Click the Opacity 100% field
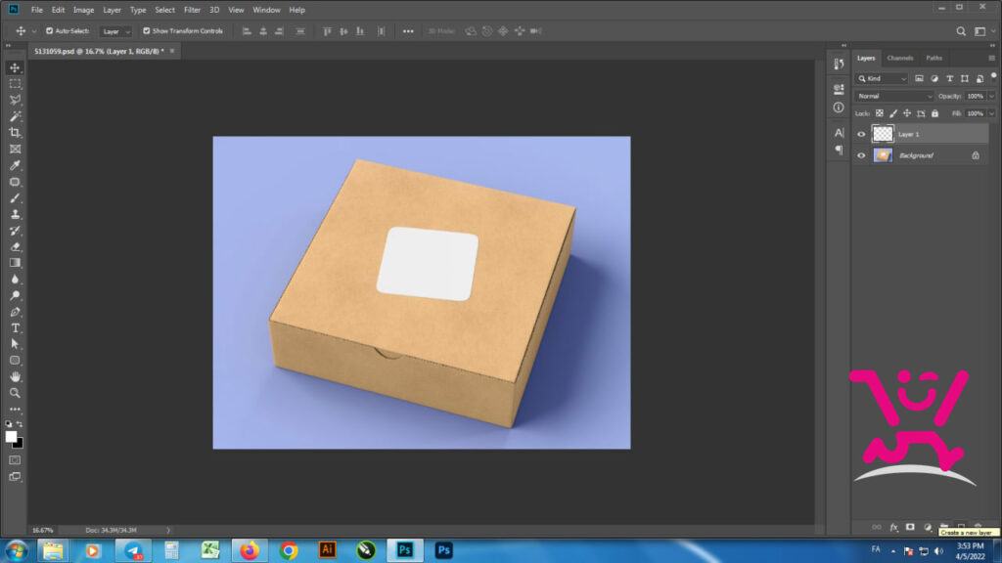The height and width of the screenshot is (563, 1002). [975, 97]
